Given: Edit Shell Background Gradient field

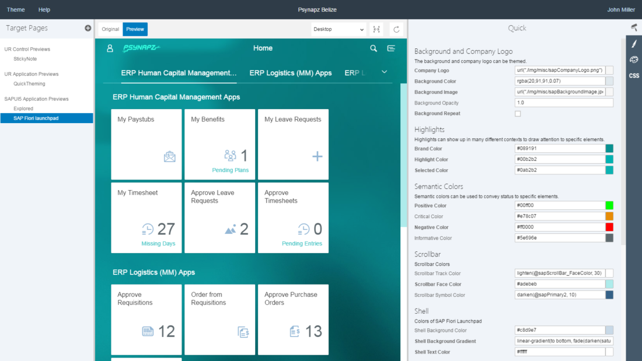Looking at the screenshot, I should (564, 341).
